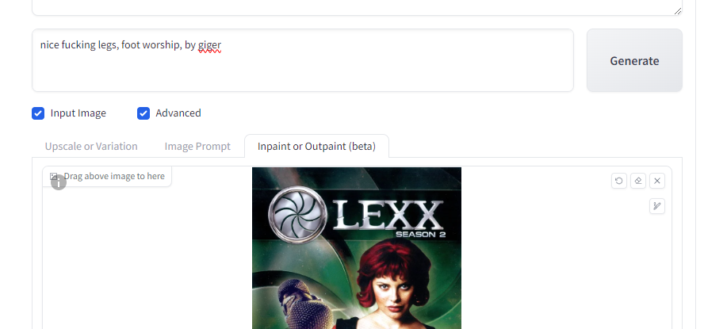Uncheck the Input Image checkbox

(x=38, y=113)
